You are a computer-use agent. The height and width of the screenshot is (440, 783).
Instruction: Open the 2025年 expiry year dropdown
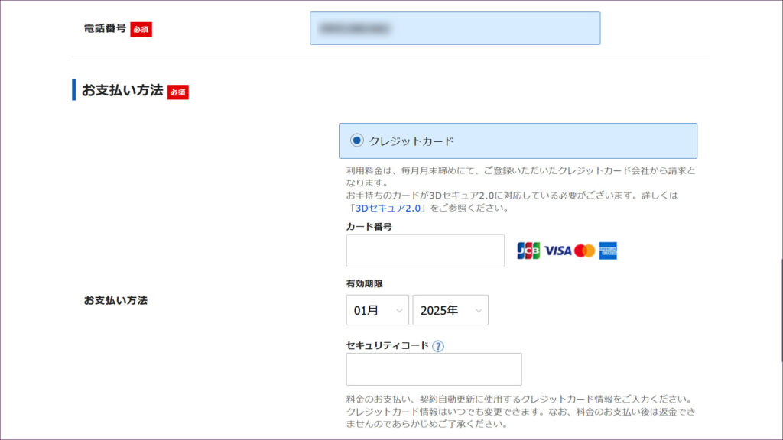coord(450,310)
